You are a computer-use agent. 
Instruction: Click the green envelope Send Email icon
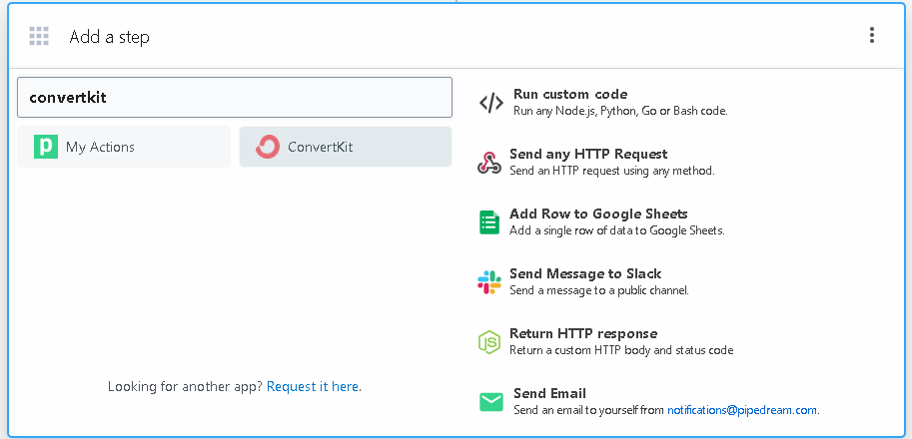pos(490,402)
